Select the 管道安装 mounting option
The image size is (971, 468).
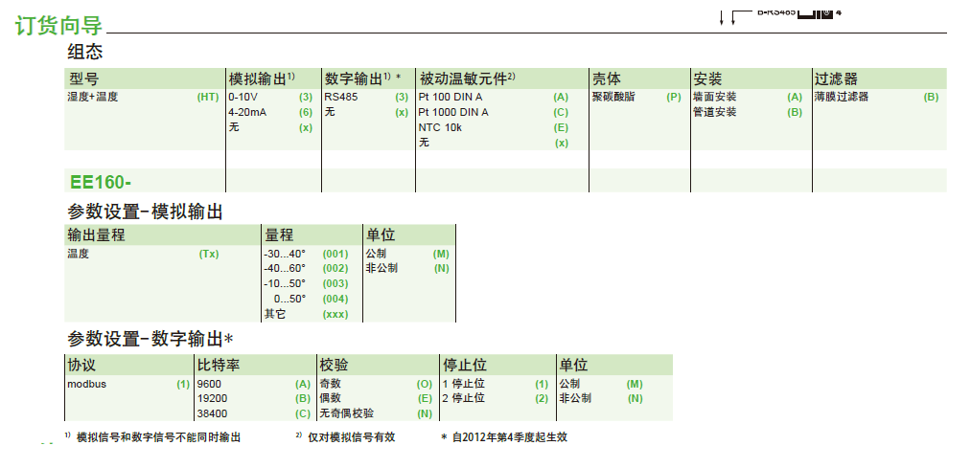tap(715, 113)
